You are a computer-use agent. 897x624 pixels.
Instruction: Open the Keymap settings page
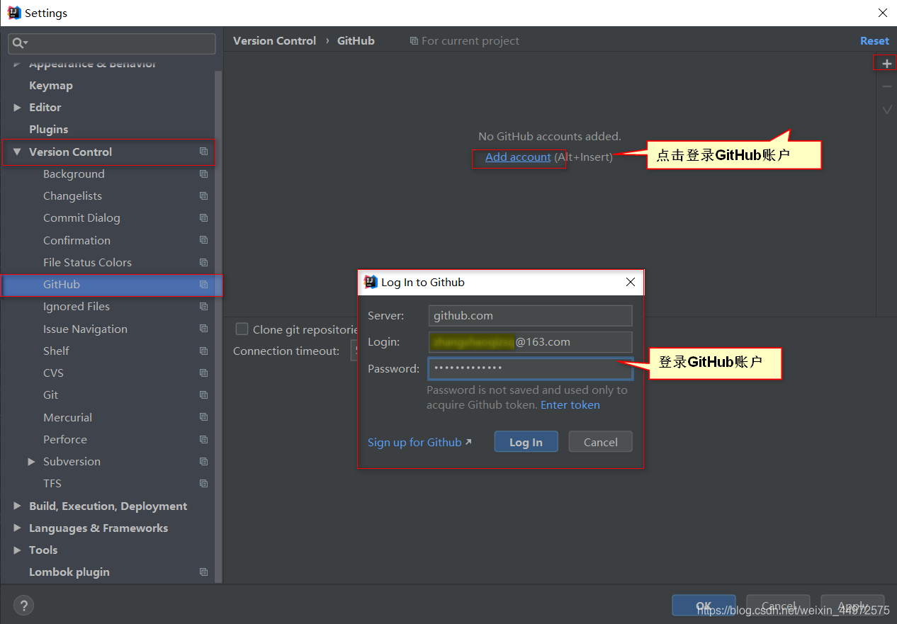tap(51, 85)
